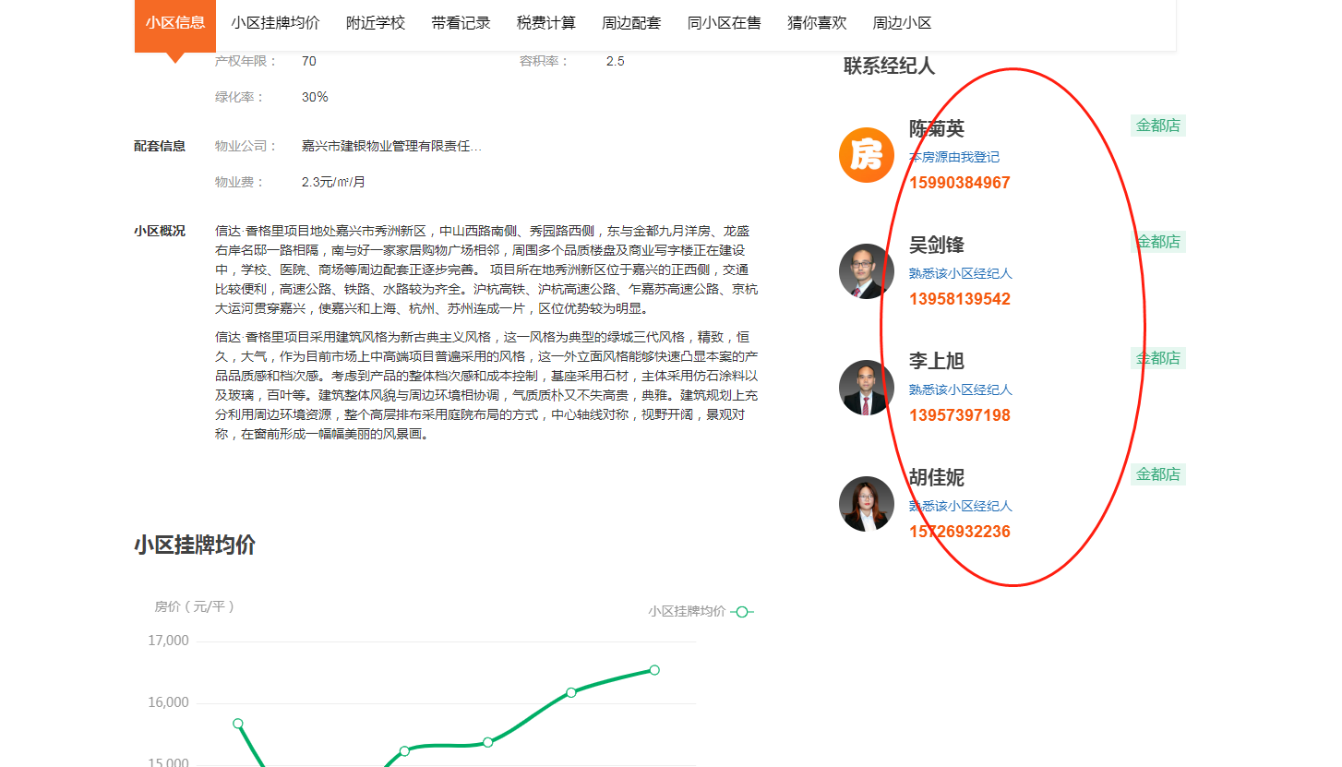Screen dimensions: 1342x767
Task: Go to the 带看记录 tab
Action: [x=461, y=23]
